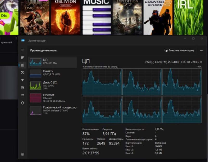The height and width of the screenshot is (162, 208).
Task: Select the Performance page icon
Action: (x=23, y=65)
